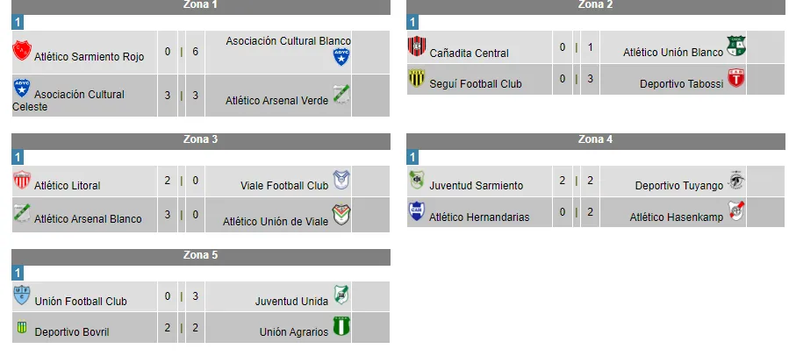Select the Zona 4 header
This screenshot has width=796, height=363.
596,139
